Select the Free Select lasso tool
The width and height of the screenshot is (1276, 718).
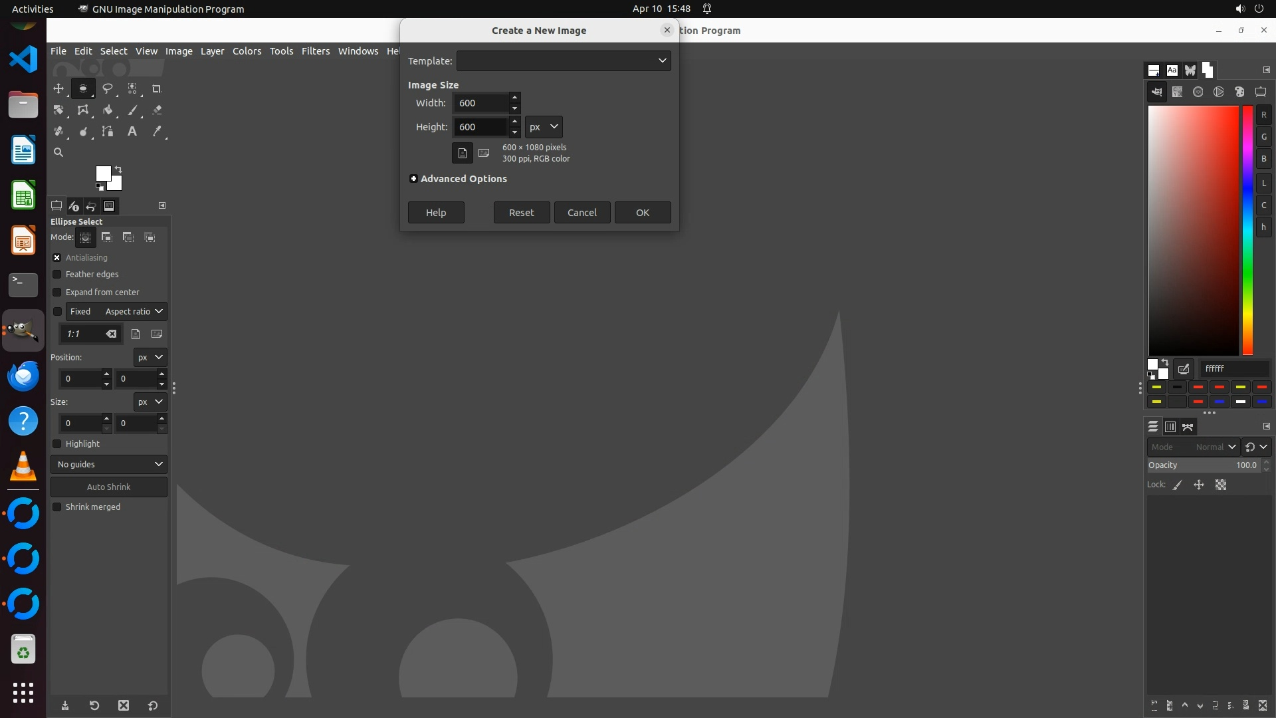(107, 88)
